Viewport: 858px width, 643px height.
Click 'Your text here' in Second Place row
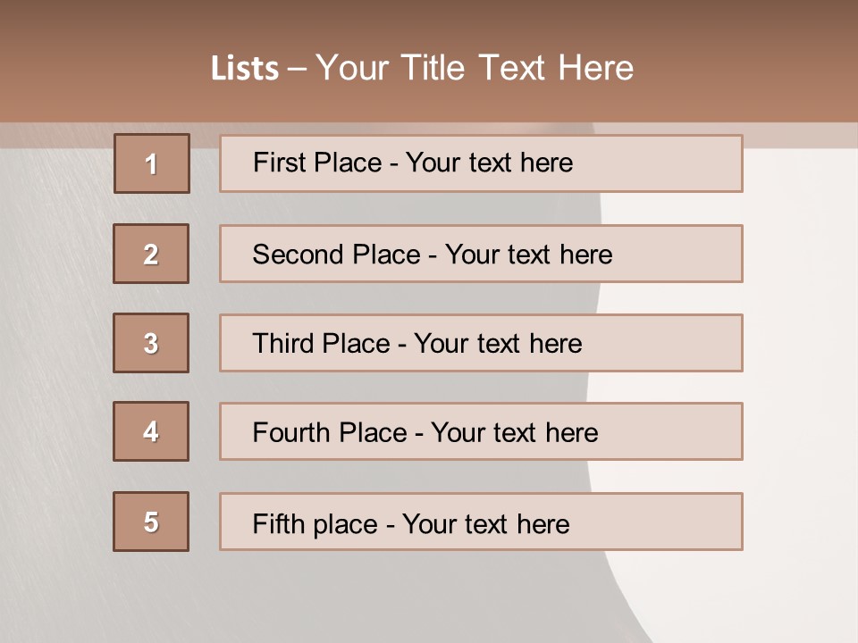[528, 255]
